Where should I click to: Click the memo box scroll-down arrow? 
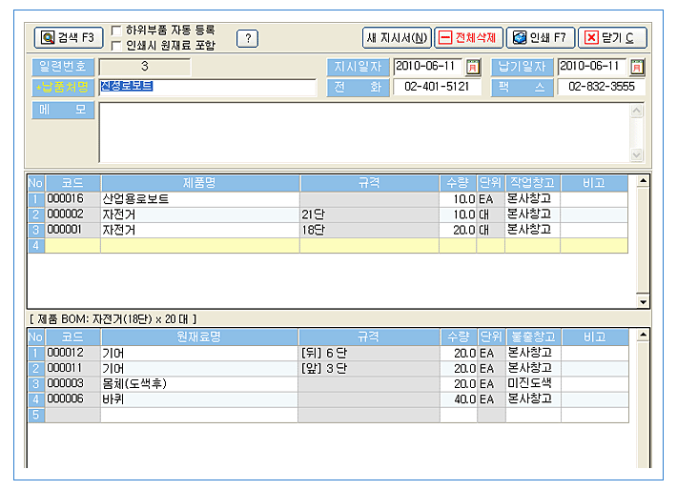click(636, 154)
